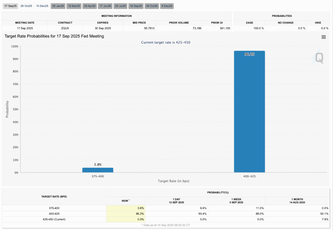333x230 pixels.
Task: View the 29 Jul26 meeting tab
Action: [x=120, y=6]
